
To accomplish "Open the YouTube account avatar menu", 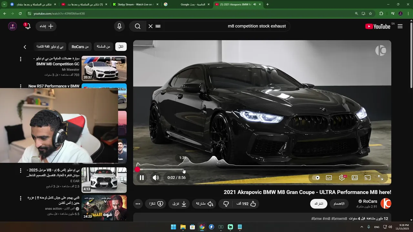I will [13, 26].
